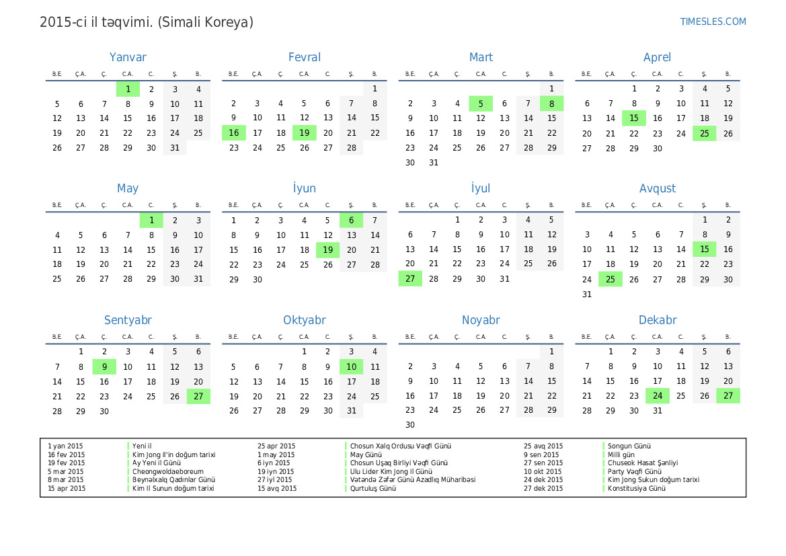
Task: Click legend entry 'May Günü'
Action: 366,454
